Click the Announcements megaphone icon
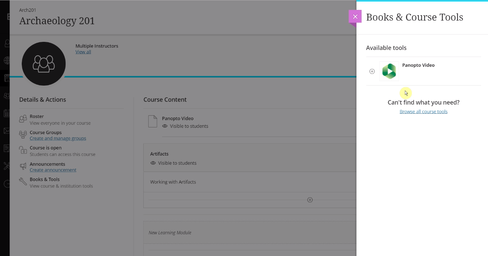Screen dimensions: 488x256 tap(23, 167)
